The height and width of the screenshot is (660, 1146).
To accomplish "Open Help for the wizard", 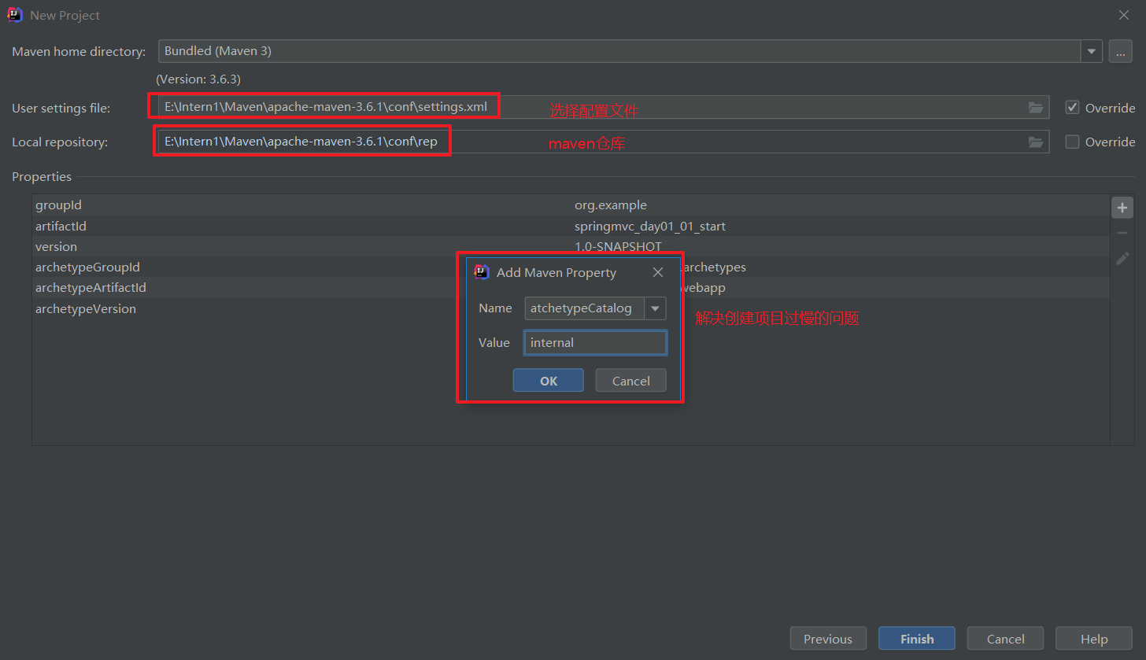I will click(x=1094, y=639).
